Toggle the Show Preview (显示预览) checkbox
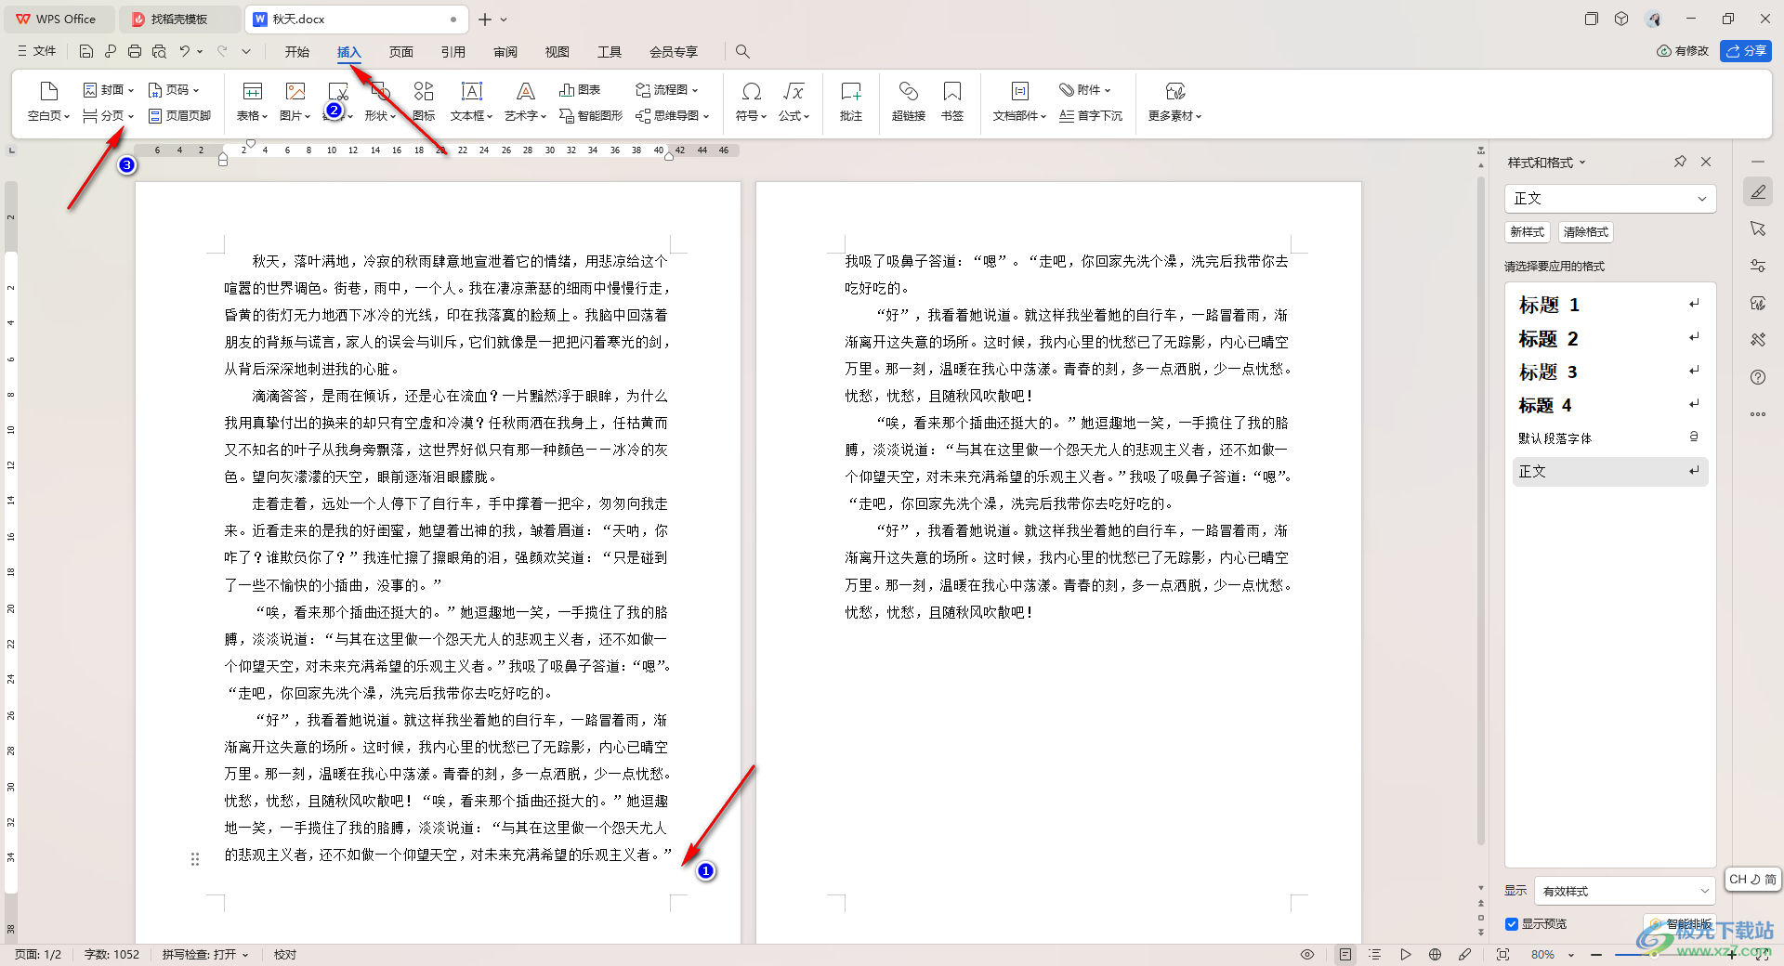The height and width of the screenshot is (966, 1784). point(1512,924)
